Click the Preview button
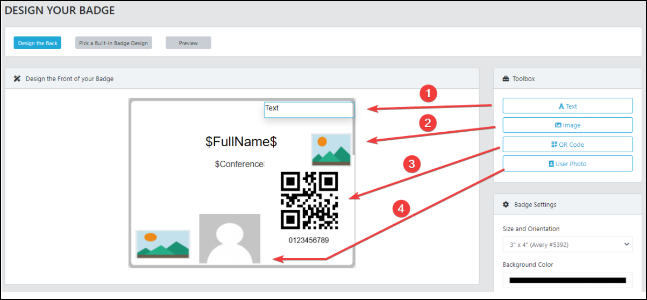This screenshot has height=300, width=647. pyautogui.click(x=188, y=43)
